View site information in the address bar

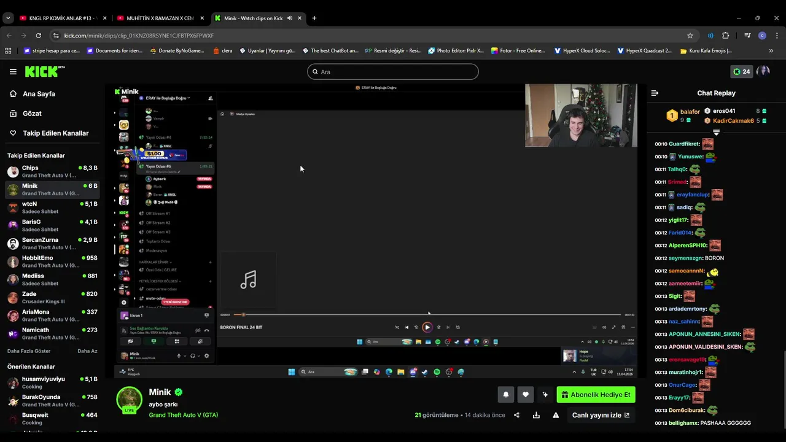56,36
